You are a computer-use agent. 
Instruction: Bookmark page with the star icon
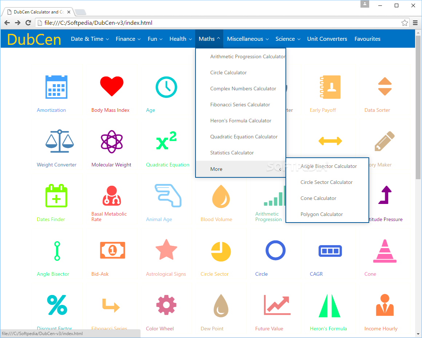(405, 23)
